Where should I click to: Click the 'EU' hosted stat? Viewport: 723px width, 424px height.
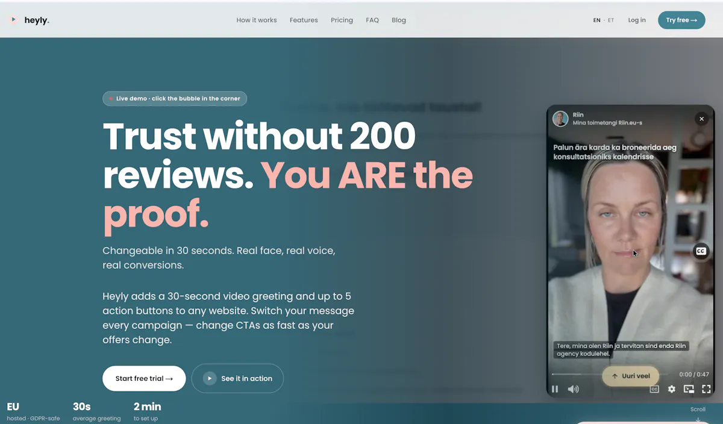point(33,411)
